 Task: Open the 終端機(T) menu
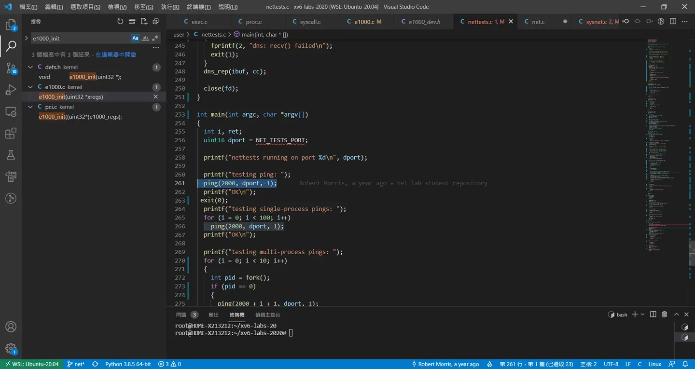[198, 7]
